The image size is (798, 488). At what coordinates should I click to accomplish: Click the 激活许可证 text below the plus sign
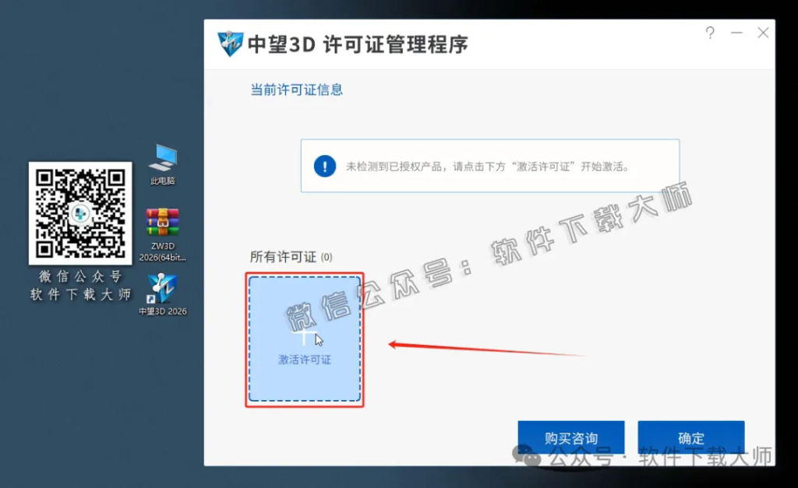pos(304,359)
